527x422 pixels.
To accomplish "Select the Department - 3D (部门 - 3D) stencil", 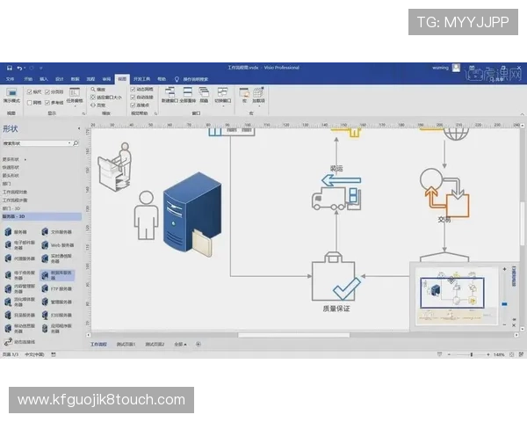I will 11,208.
